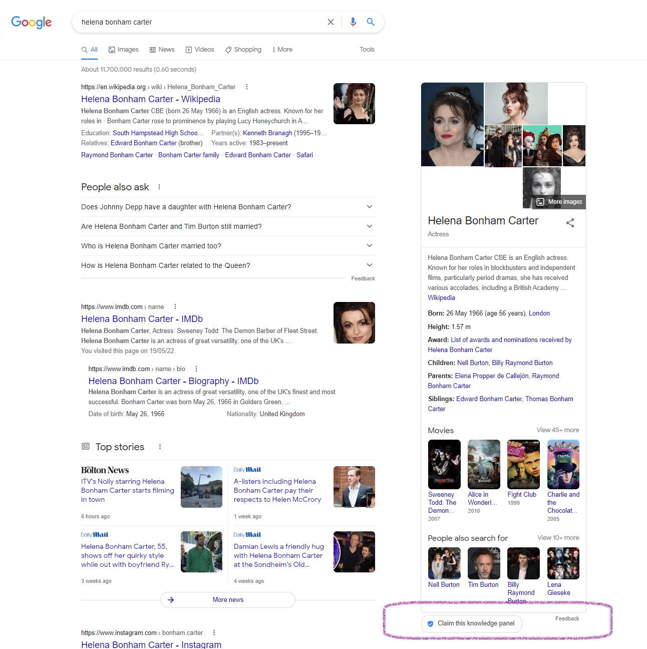Click the arrow icon beside More news
647x649 pixels.
pos(171,600)
